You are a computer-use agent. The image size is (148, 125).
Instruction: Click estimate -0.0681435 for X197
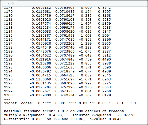pos(40,83)
